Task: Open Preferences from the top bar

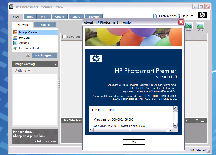Action: click(168, 16)
